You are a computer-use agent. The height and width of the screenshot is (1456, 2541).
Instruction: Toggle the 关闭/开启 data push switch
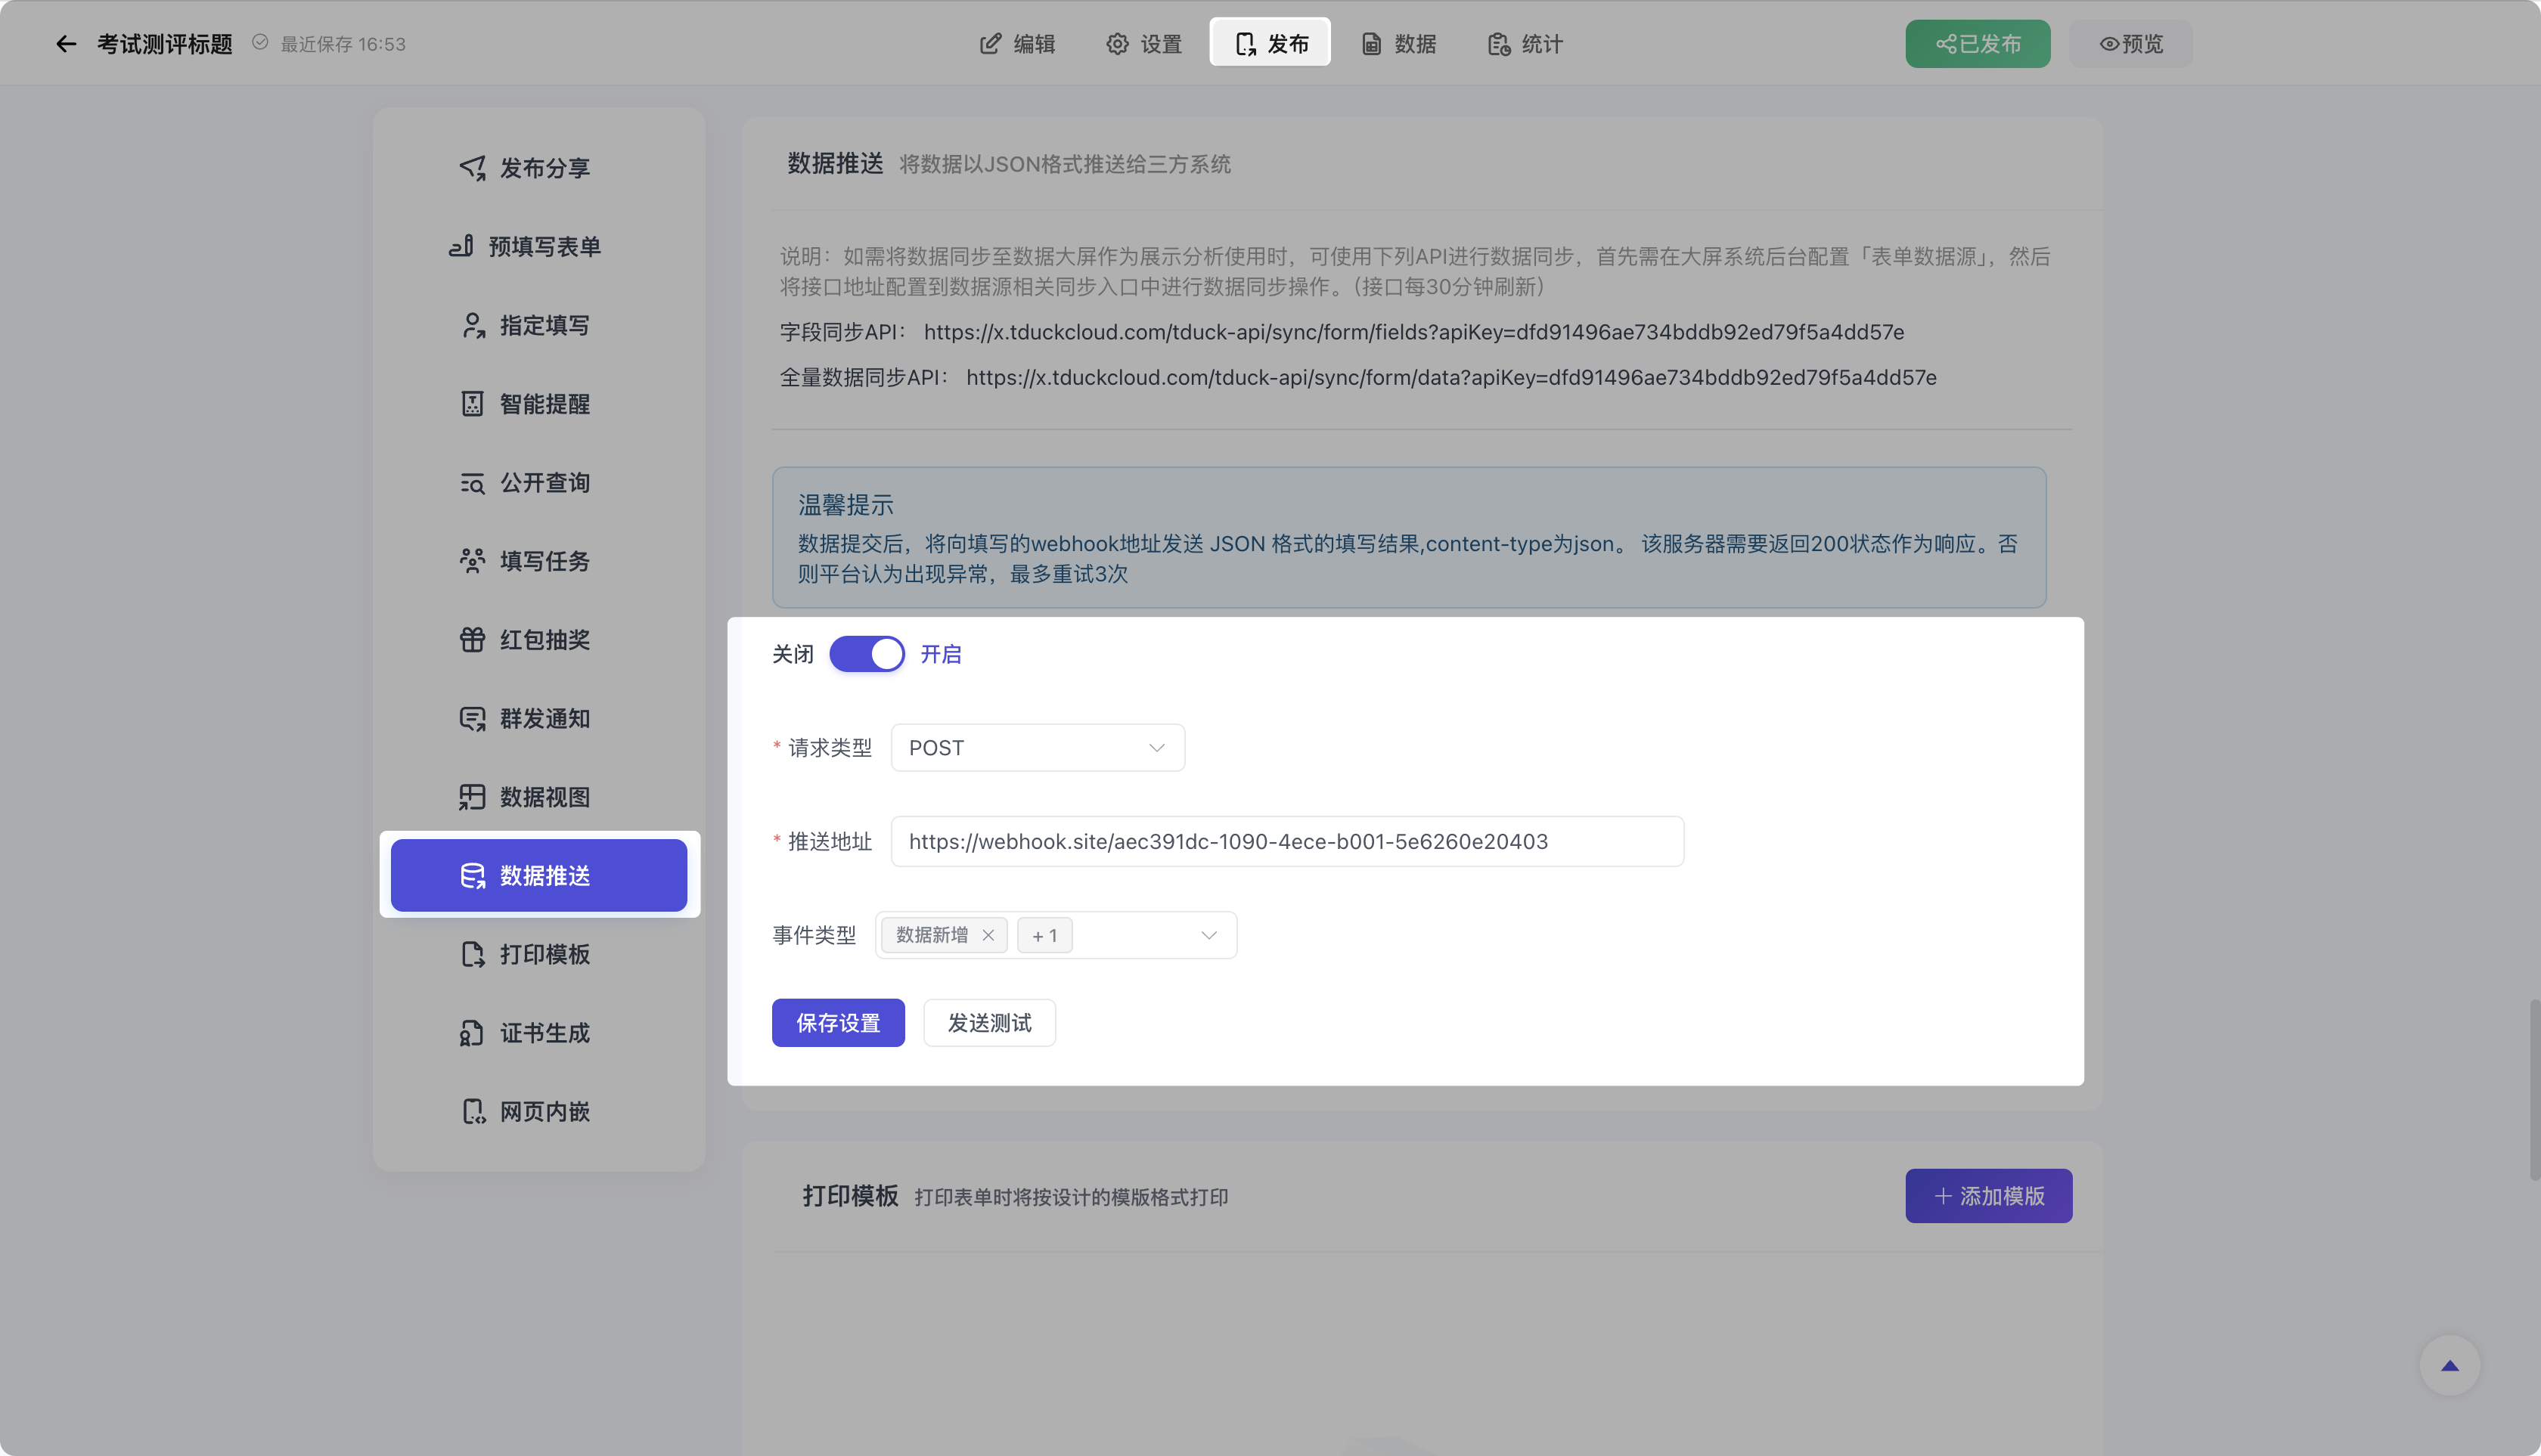point(867,654)
